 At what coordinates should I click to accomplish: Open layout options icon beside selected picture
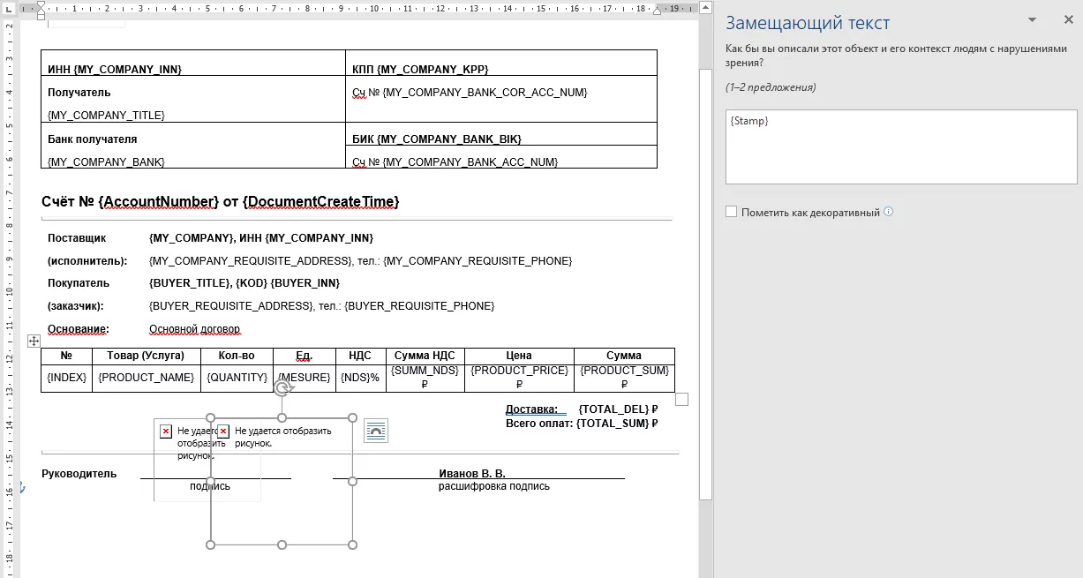point(376,431)
